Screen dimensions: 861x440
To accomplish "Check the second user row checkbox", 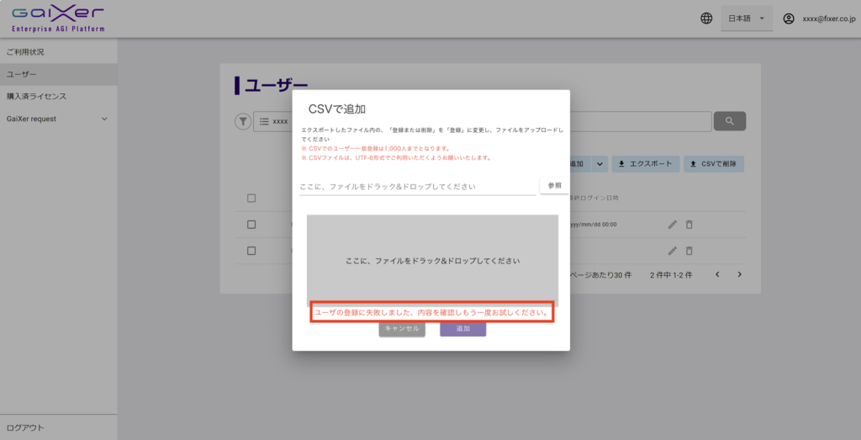I will pyautogui.click(x=251, y=251).
